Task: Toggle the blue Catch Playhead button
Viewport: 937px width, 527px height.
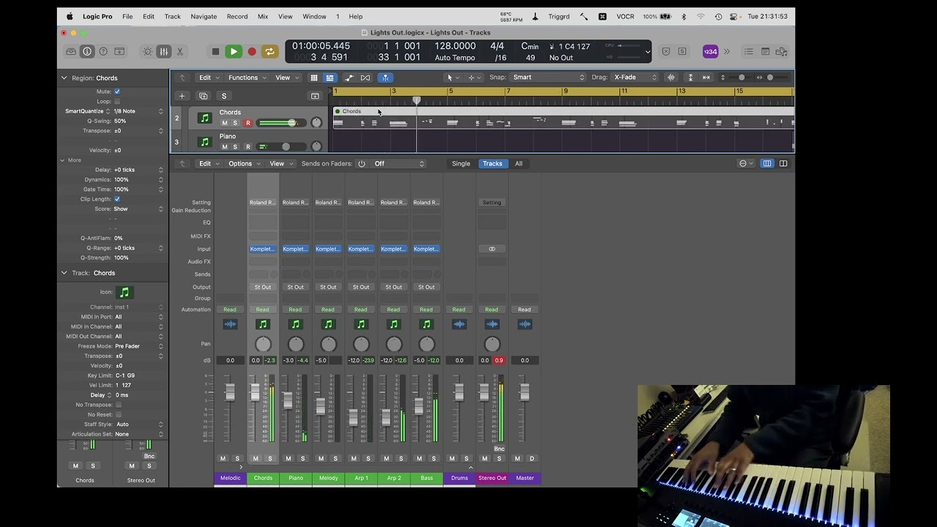Action: pyautogui.click(x=385, y=78)
